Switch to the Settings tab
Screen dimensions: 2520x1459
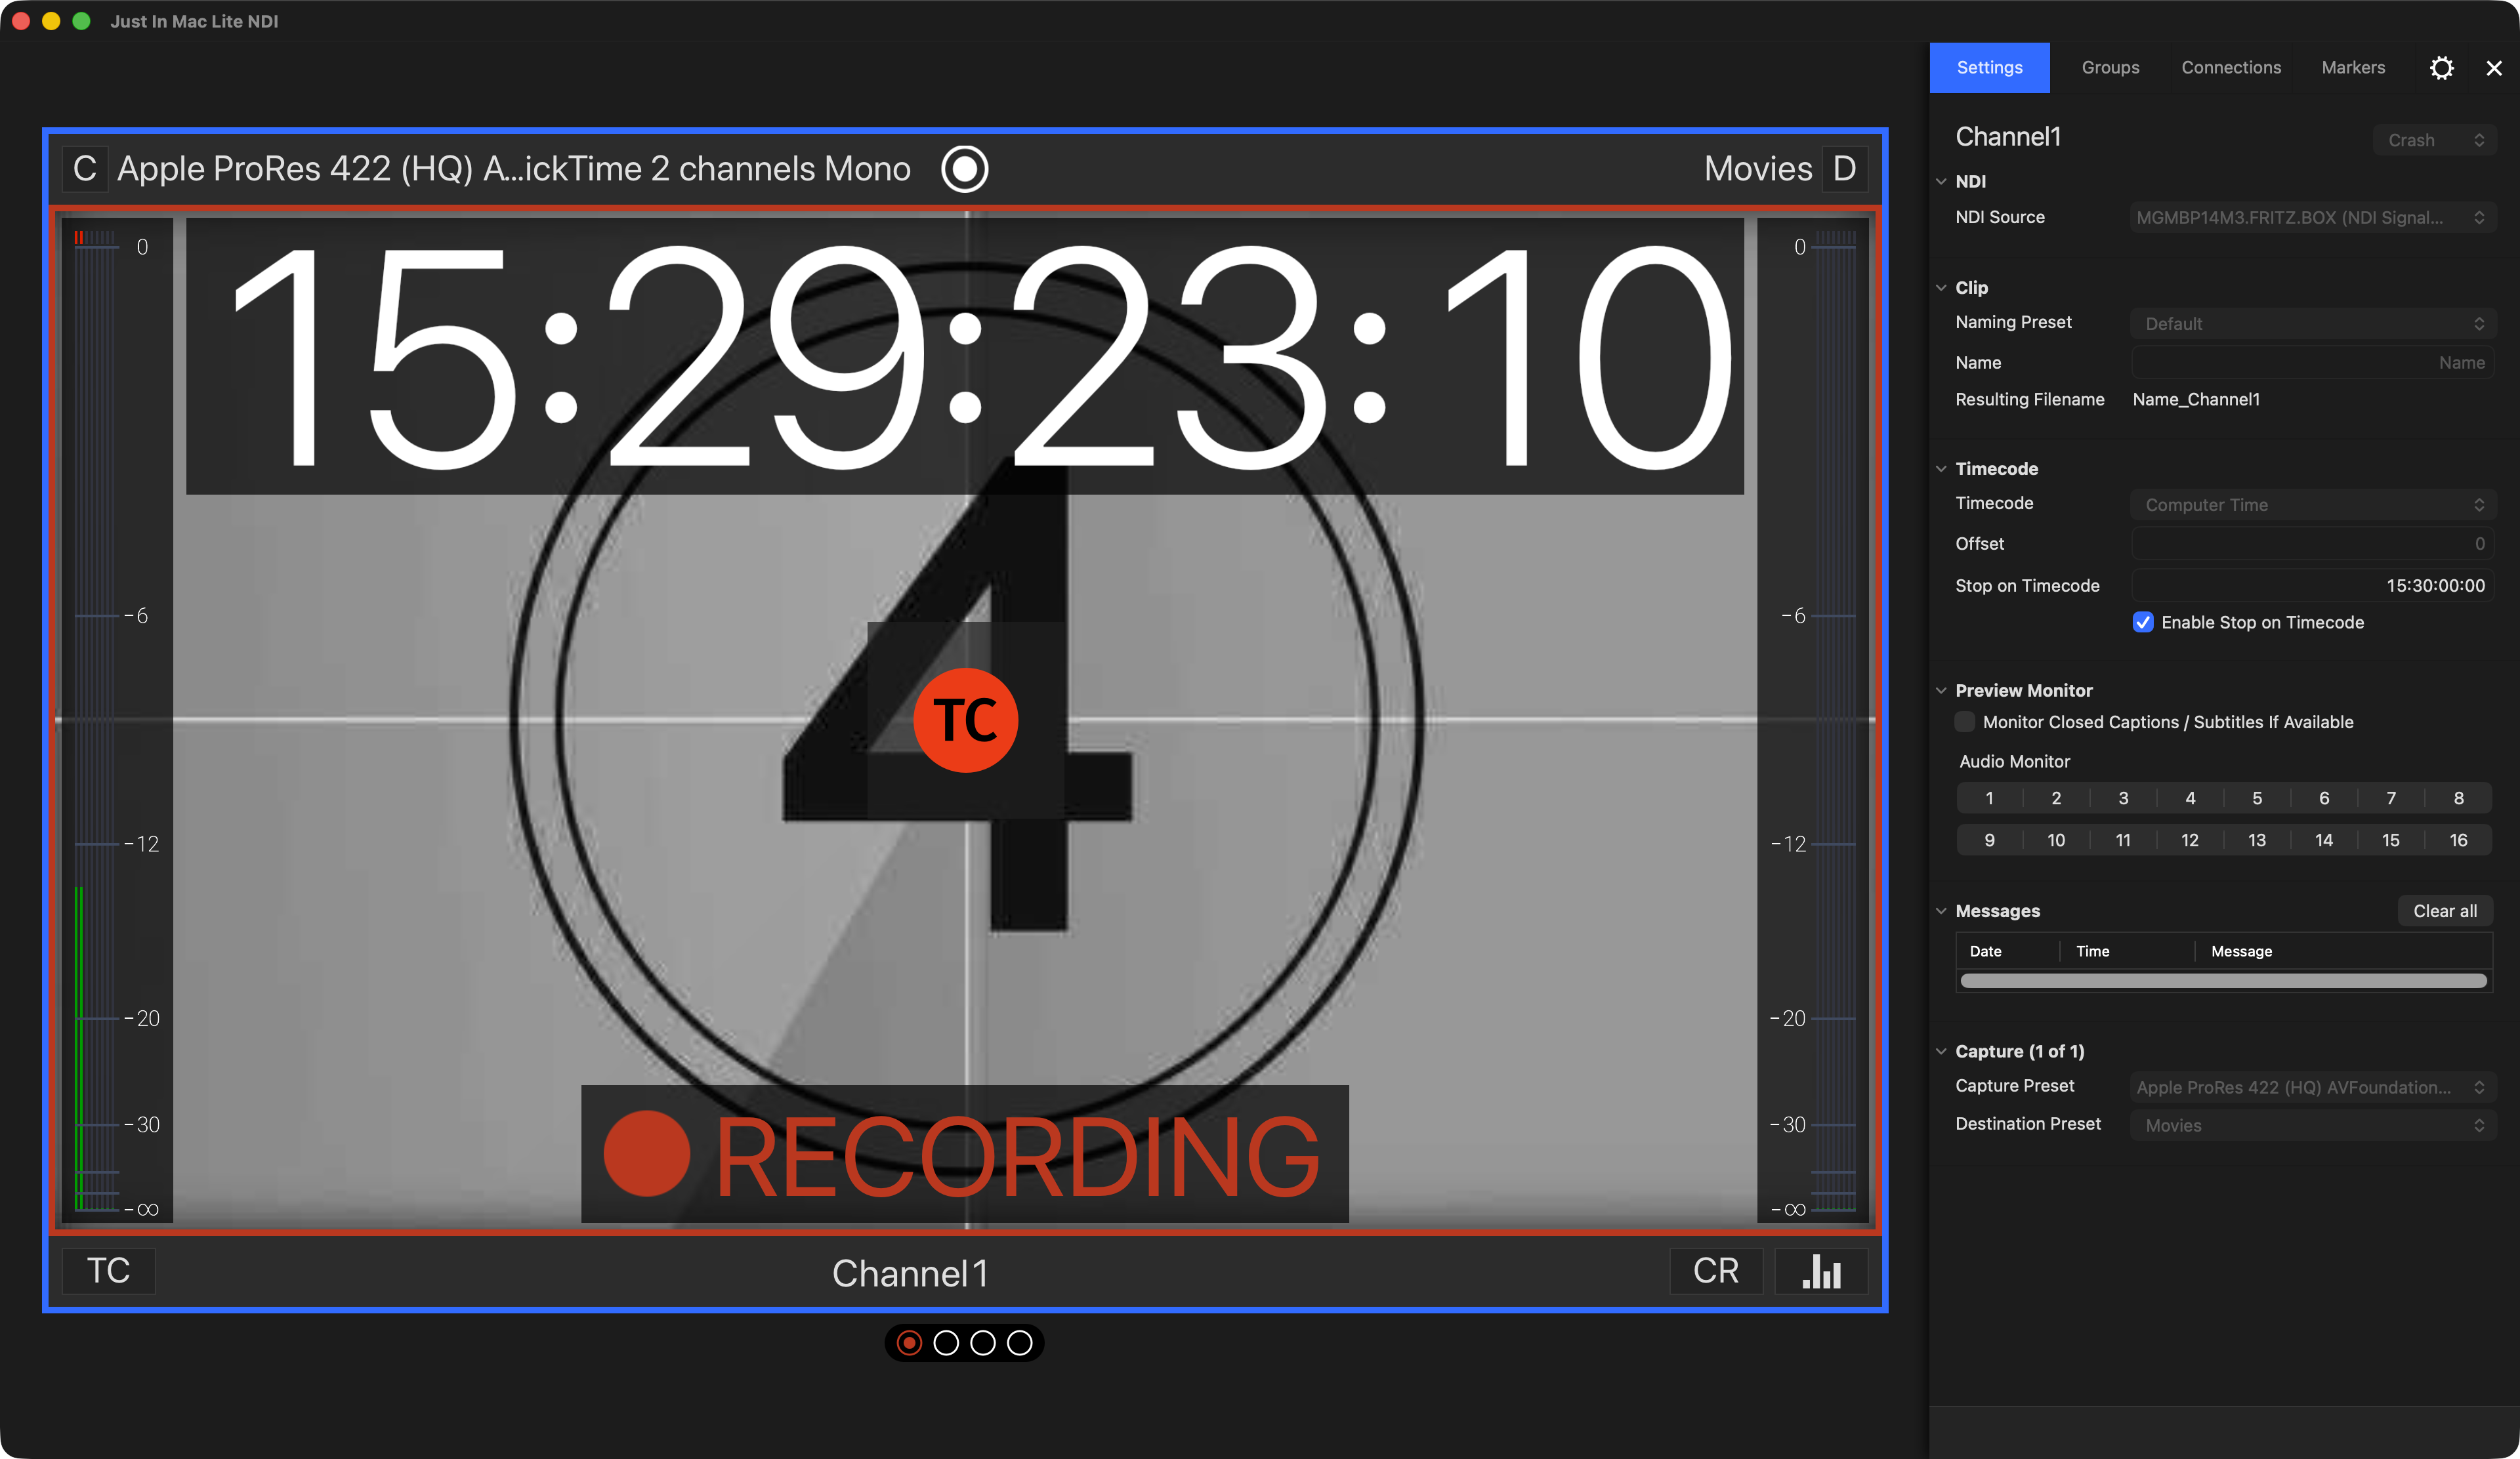pyautogui.click(x=1989, y=68)
